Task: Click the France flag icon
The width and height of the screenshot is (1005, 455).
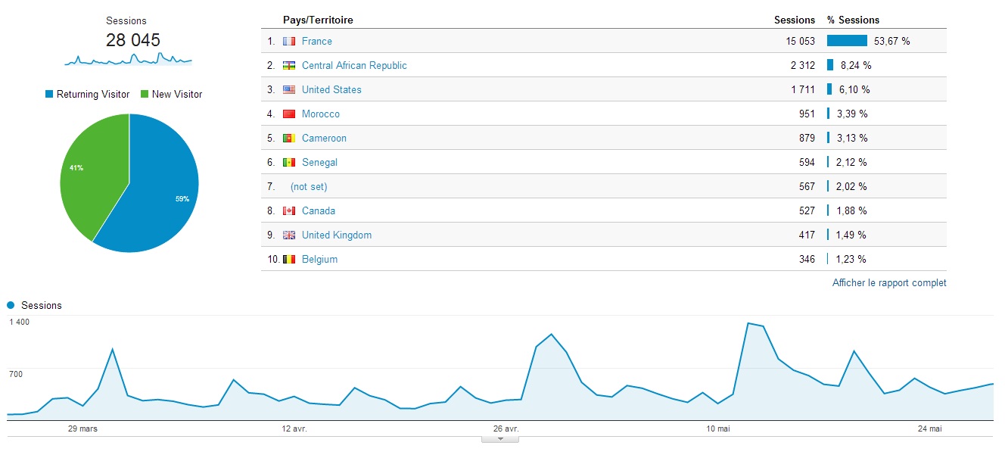Action: click(x=289, y=42)
